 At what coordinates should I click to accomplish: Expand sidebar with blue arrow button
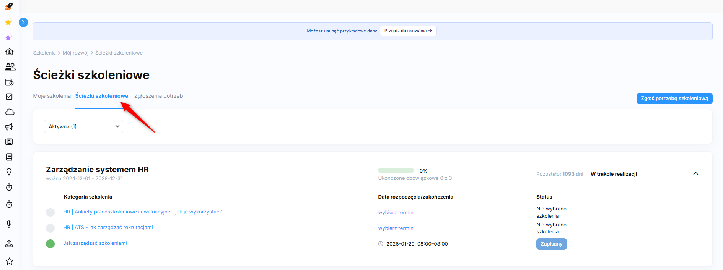(x=23, y=23)
